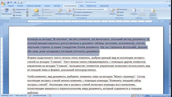Go to next change Далее
The height and width of the screenshot is (97, 172).
(x=120, y=15)
